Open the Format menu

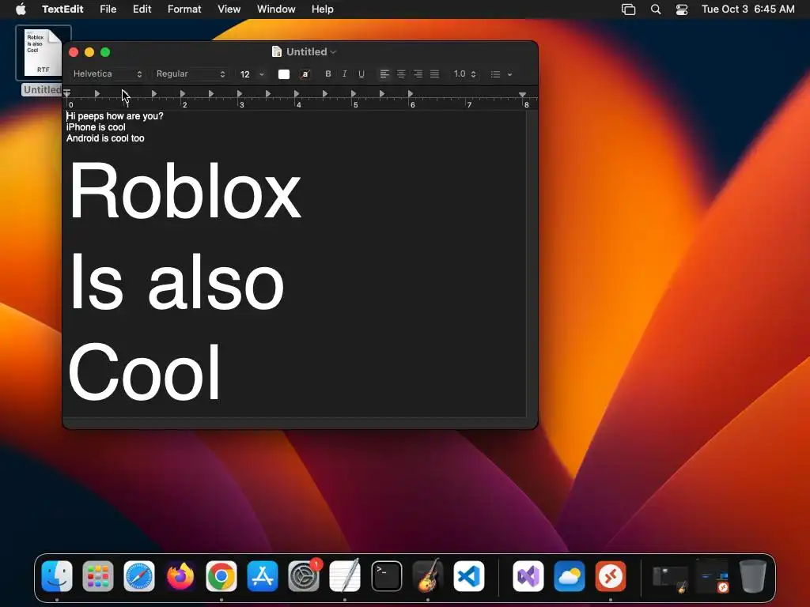coord(184,9)
